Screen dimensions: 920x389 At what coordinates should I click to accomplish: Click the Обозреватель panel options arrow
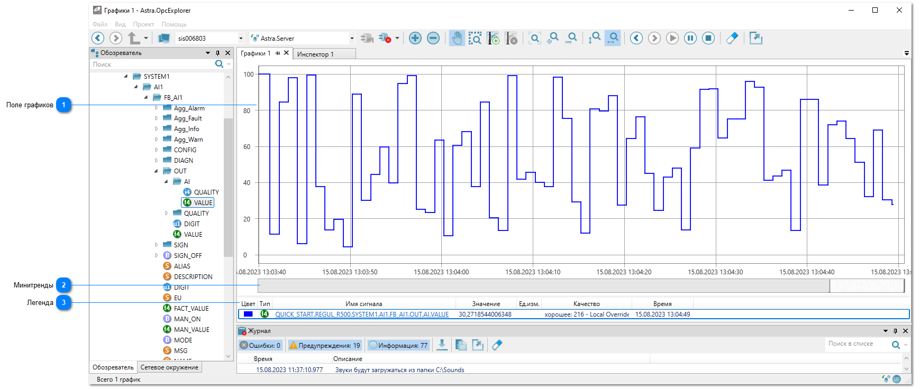click(208, 53)
